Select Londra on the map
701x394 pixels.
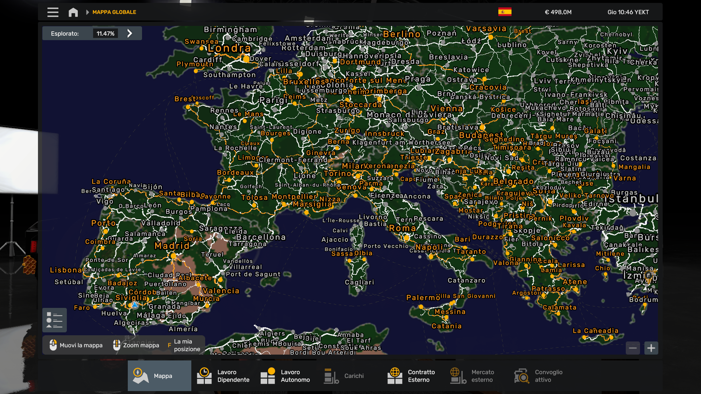[229, 48]
